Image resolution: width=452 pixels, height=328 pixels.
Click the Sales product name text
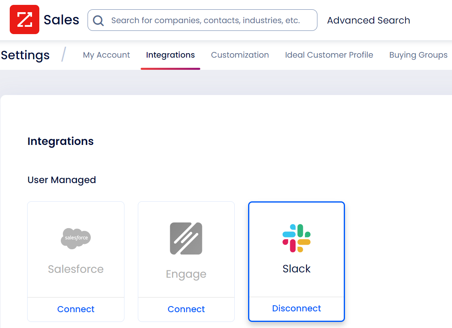(61, 19)
